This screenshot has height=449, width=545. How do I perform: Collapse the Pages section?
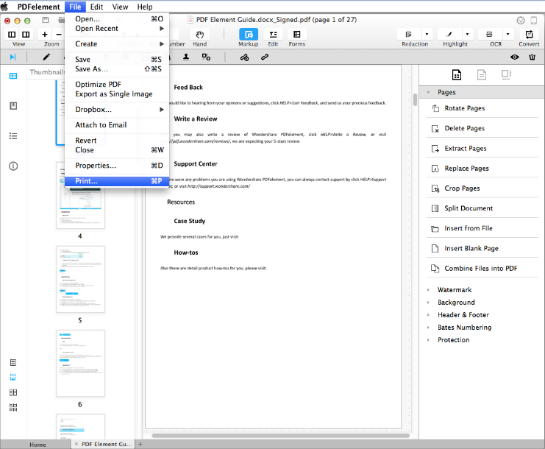tap(429, 93)
